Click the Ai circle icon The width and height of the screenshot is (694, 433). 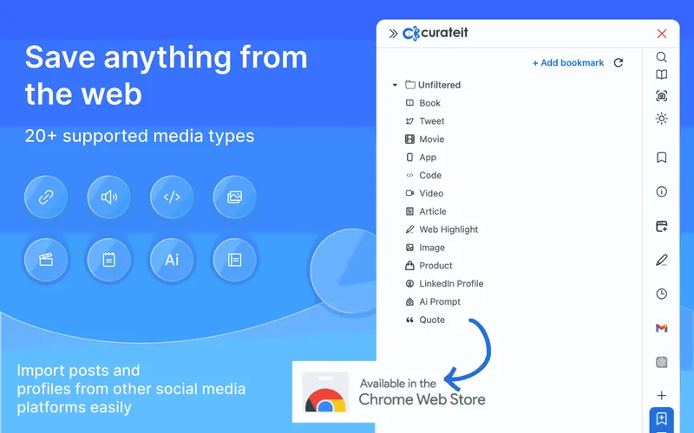[x=172, y=260]
